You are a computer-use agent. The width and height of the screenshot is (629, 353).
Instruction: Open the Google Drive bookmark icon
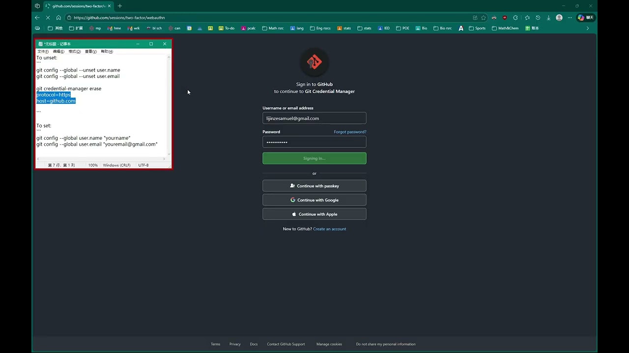(x=200, y=28)
